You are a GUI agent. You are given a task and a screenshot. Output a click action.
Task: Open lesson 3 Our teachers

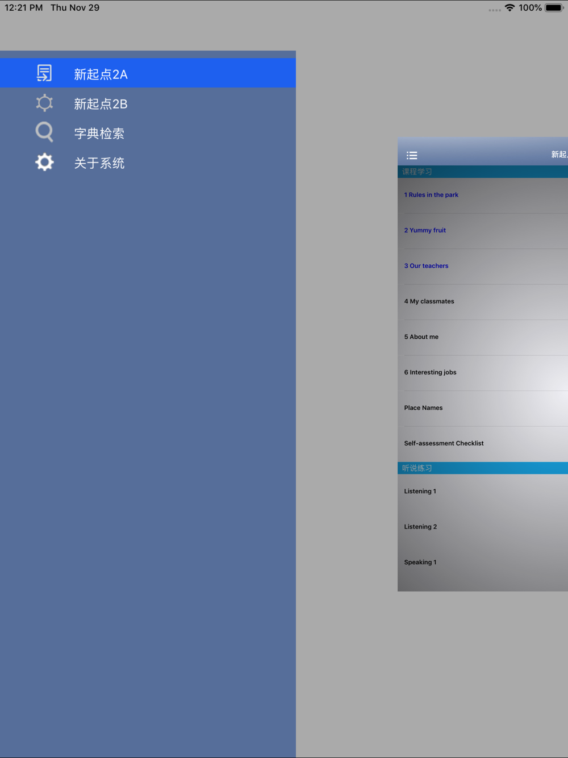tap(483, 266)
